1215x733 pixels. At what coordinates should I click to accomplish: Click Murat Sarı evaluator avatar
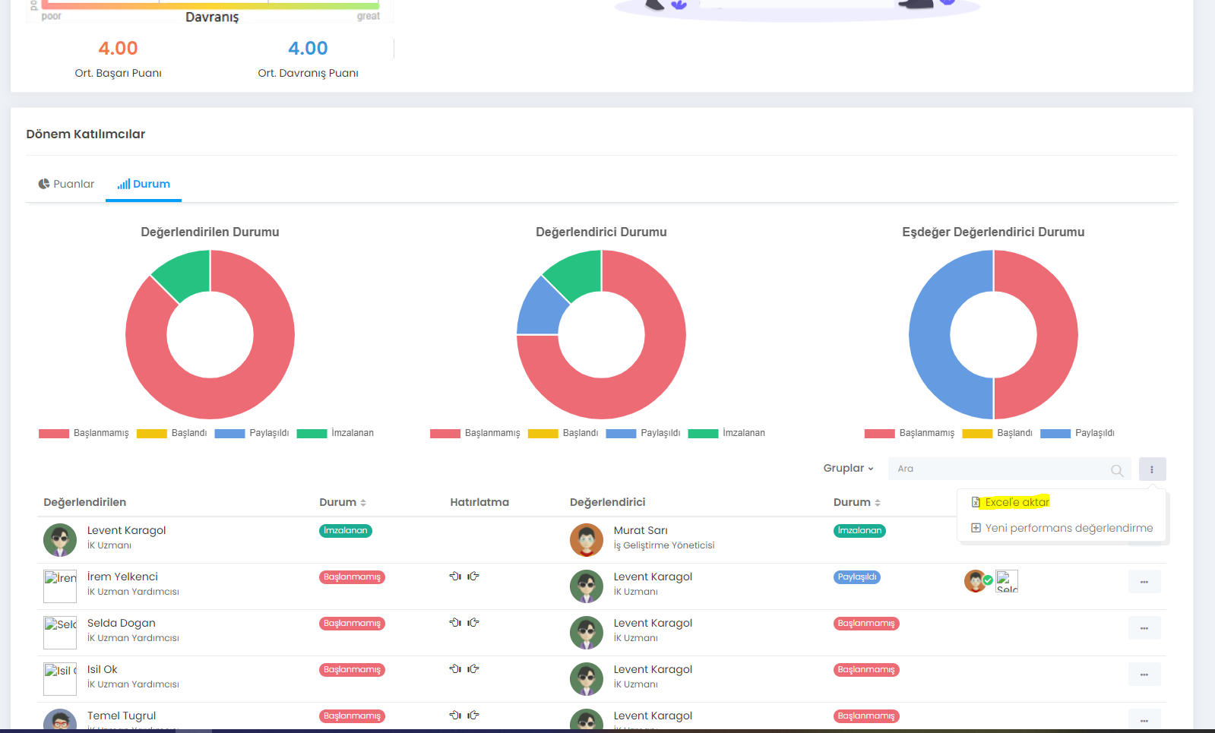click(586, 540)
